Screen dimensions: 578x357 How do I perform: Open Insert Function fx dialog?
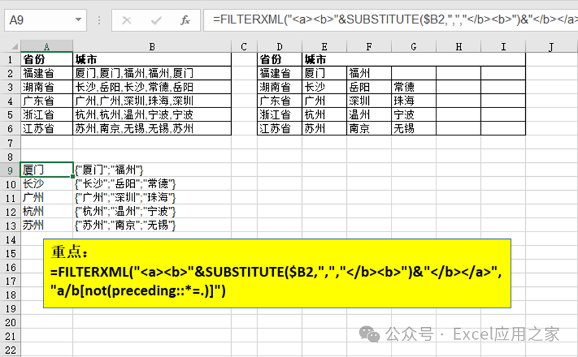pyautogui.click(x=185, y=20)
